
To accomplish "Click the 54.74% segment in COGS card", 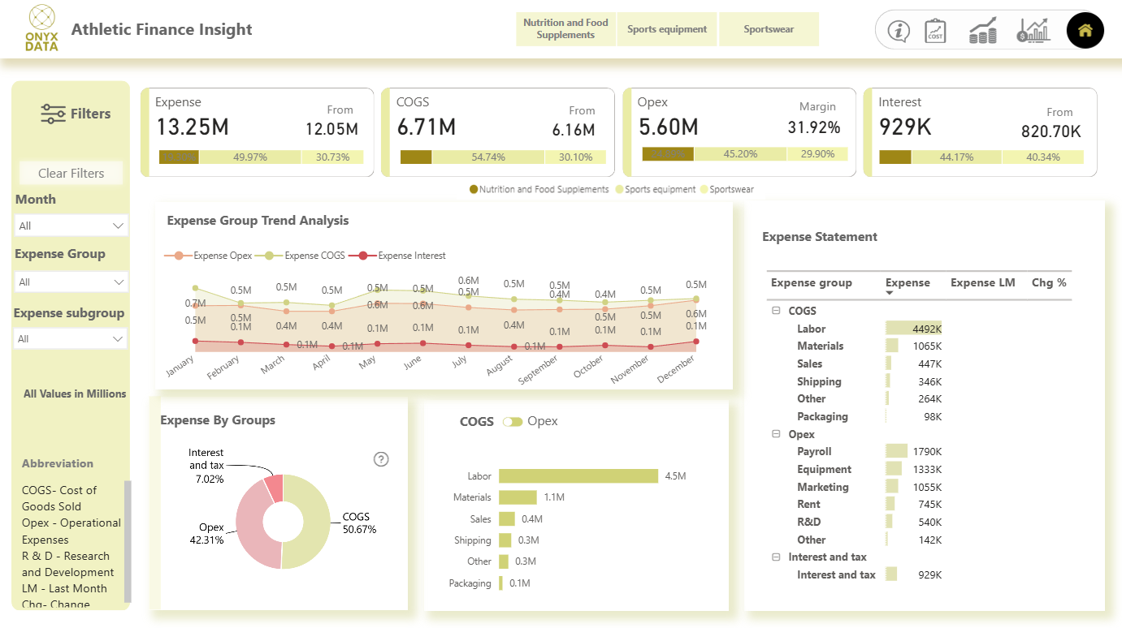I will point(488,157).
